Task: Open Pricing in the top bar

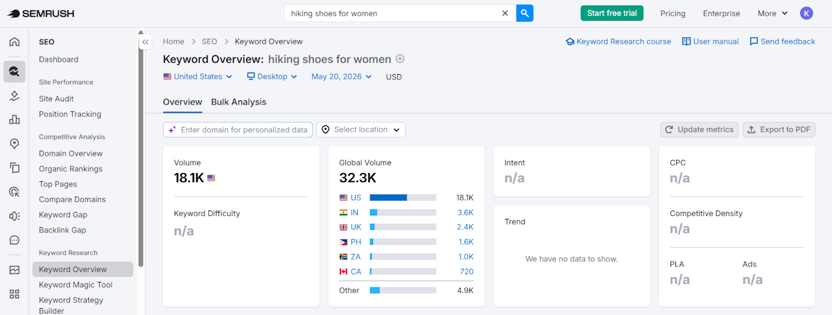Action: 673,13
